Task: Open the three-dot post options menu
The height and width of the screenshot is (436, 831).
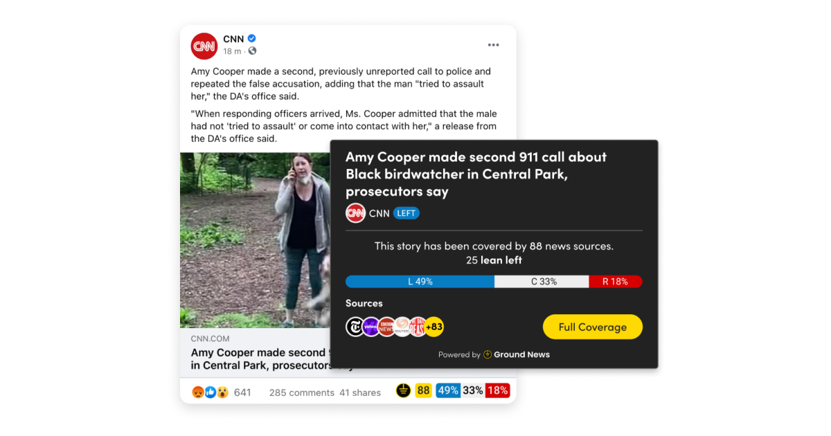Action: [493, 45]
